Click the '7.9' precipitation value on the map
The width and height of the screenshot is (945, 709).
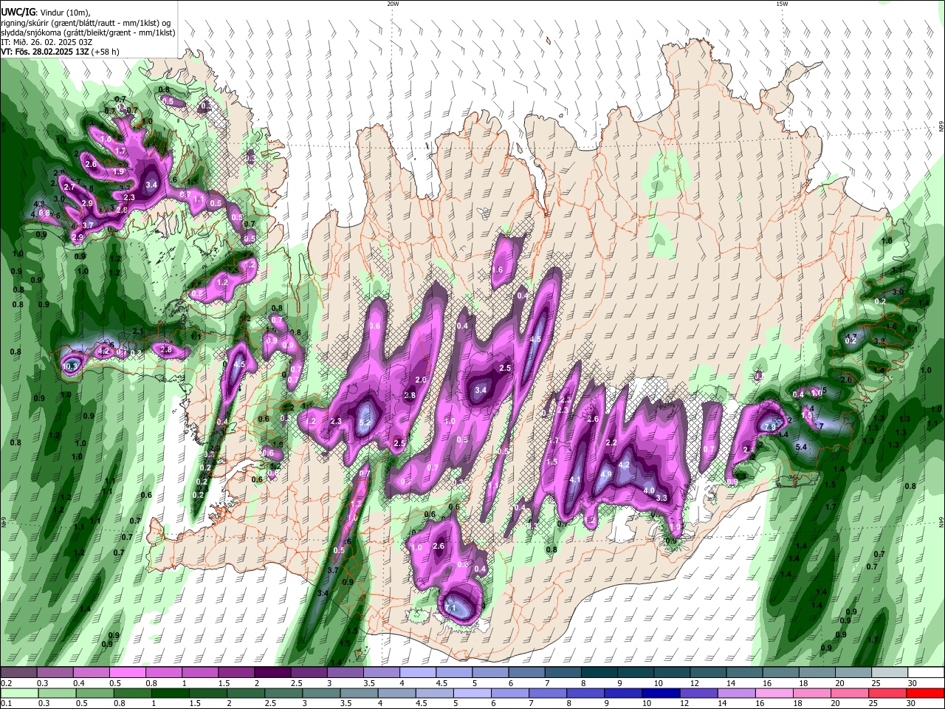(769, 427)
